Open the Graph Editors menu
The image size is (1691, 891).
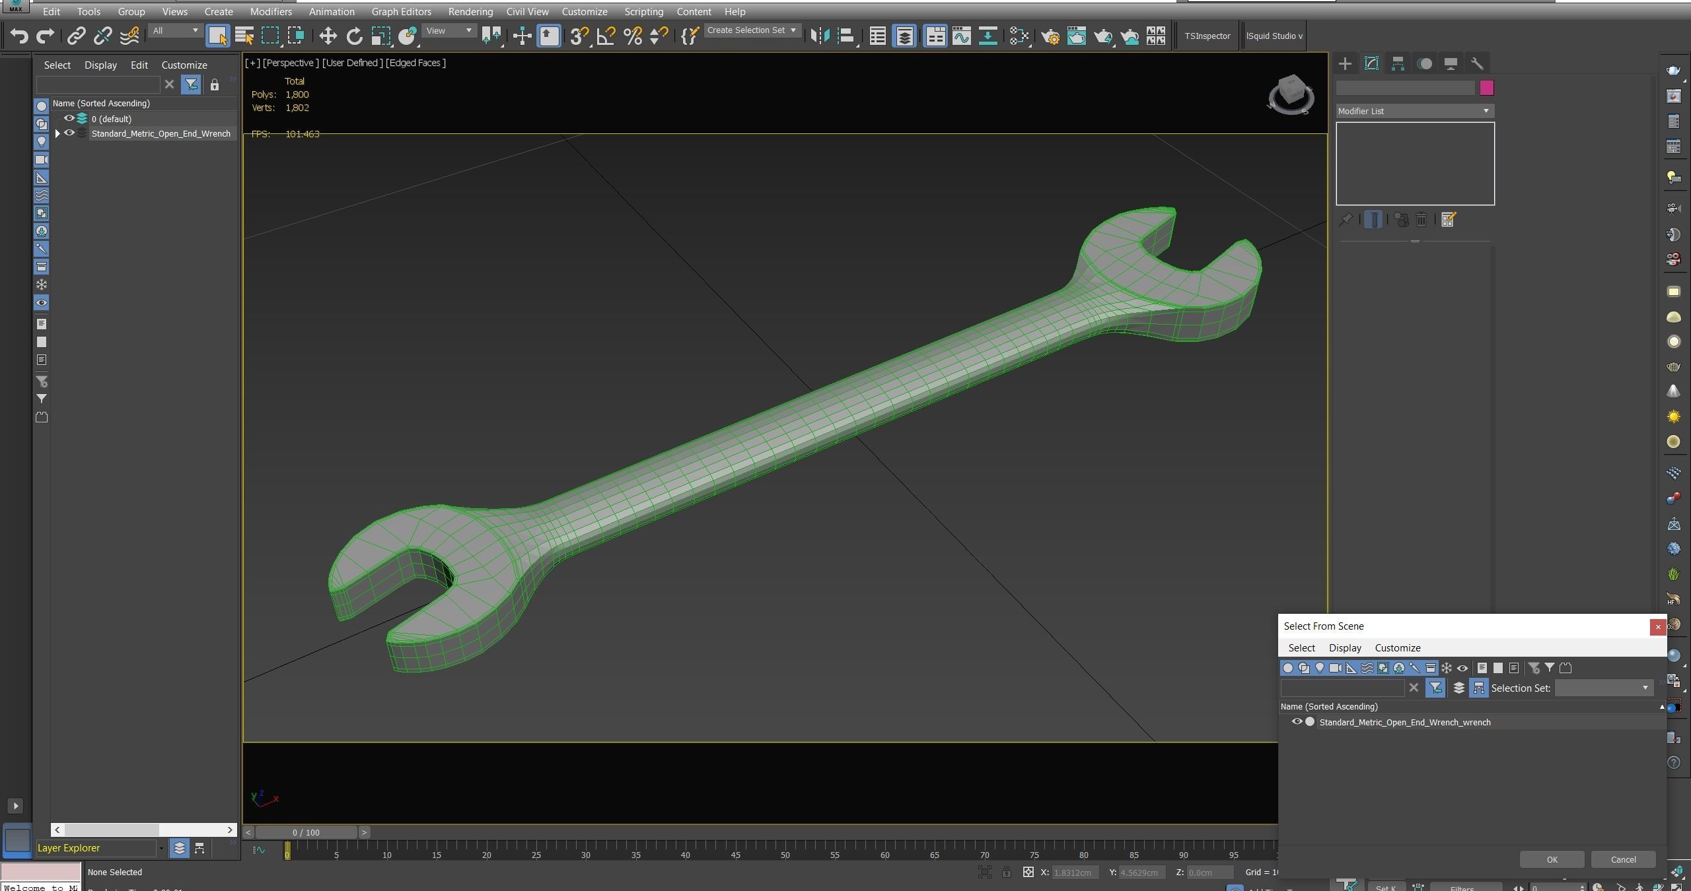401,11
